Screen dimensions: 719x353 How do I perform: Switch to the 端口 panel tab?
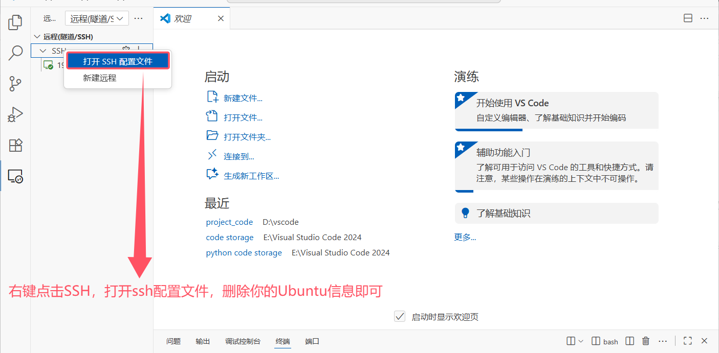coord(312,341)
